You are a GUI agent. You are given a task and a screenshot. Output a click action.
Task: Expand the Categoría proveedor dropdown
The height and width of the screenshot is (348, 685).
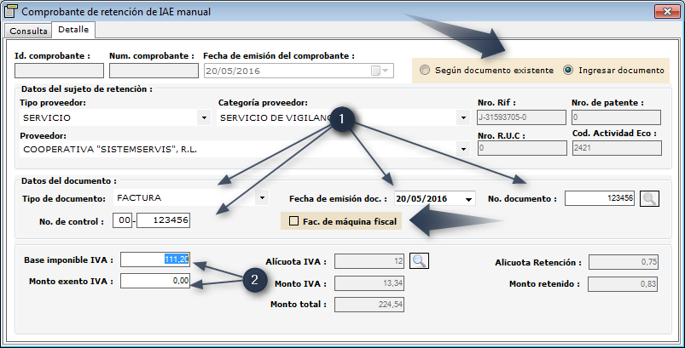pyautogui.click(x=463, y=117)
